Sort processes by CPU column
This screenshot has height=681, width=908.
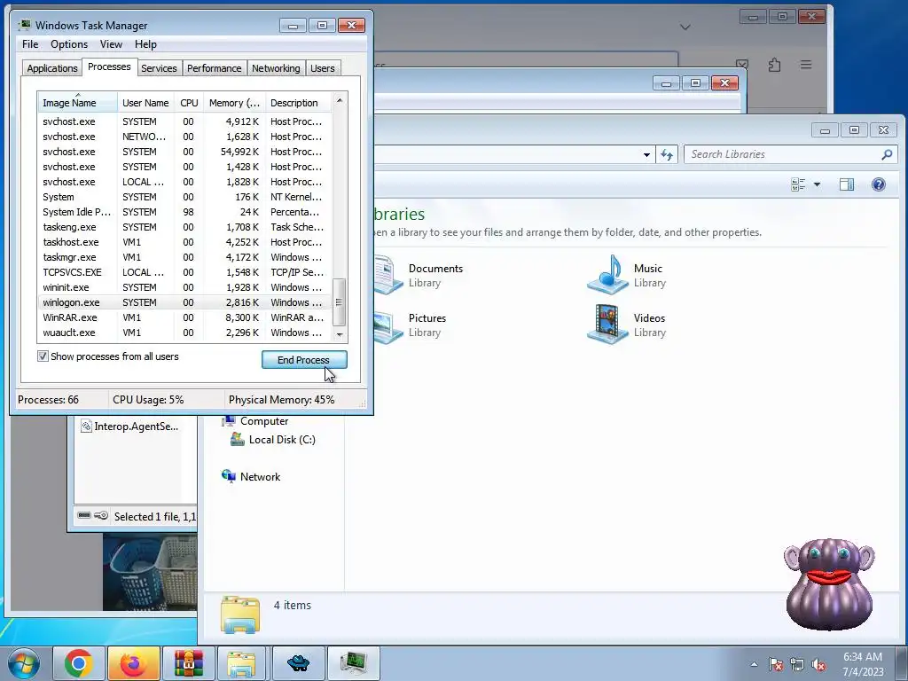(x=189, y=103)
